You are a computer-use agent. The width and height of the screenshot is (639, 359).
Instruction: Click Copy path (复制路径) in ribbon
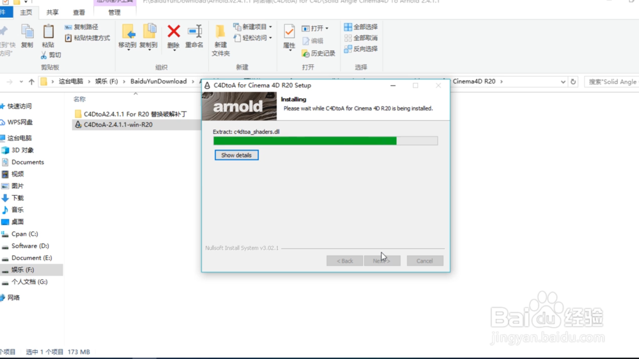click(x=82, y=27)
